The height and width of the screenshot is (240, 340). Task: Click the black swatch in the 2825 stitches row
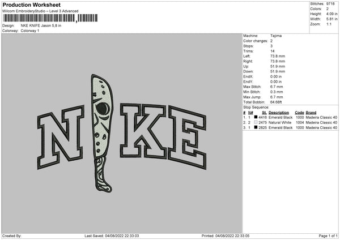(256, 127)
